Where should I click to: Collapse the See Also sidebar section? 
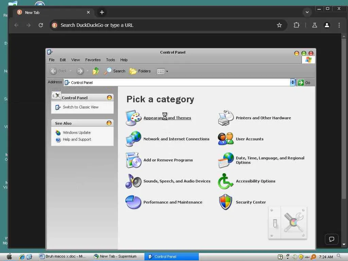(109, 123)
